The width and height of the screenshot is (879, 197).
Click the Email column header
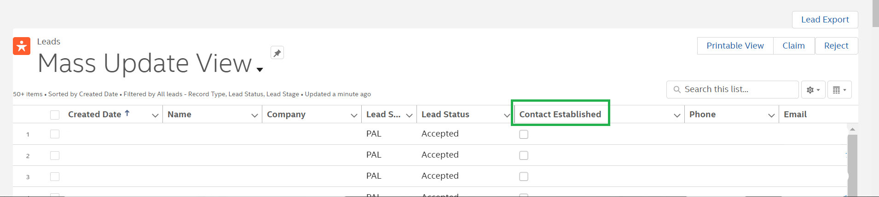(x=795, y=115)
